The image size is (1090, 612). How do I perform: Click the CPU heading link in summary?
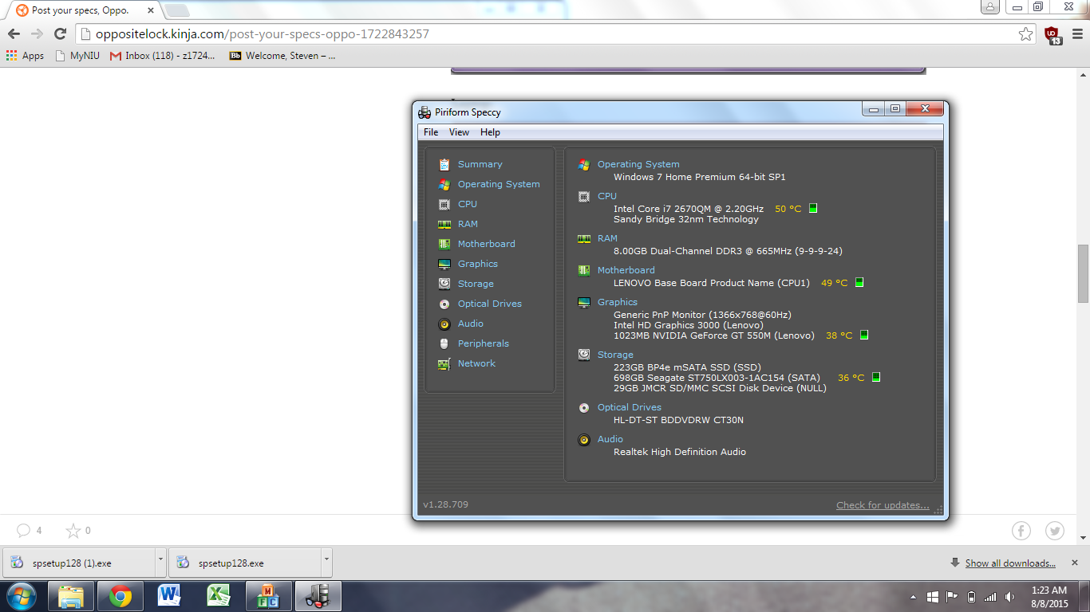tap(607, 196)
